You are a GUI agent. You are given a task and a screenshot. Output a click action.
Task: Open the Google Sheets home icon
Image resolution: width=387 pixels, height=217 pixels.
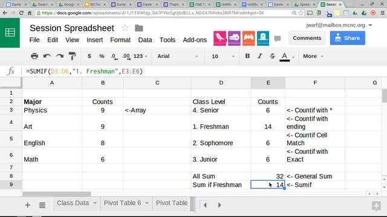click(10, 33)
